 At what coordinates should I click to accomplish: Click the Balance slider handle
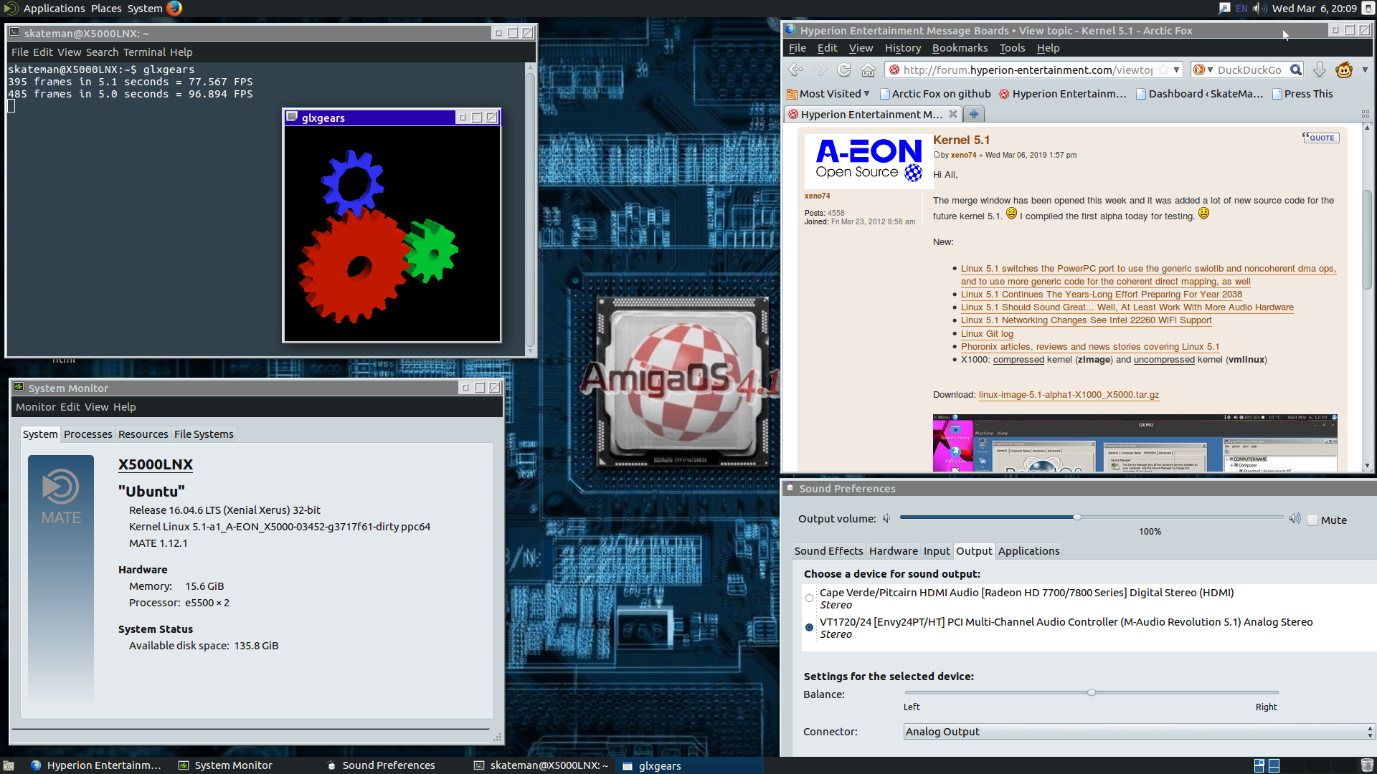(x=1092, y=692)
